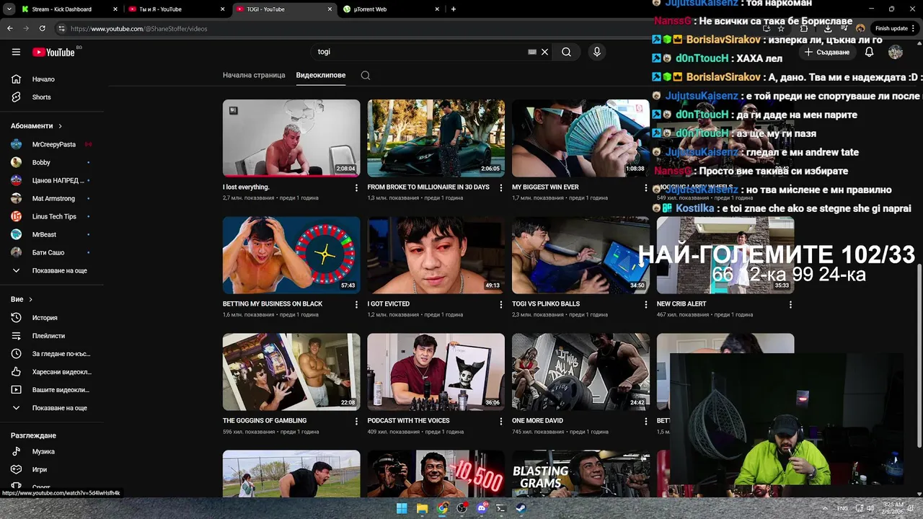
Task: Open Playlists in sidebar
Action: click(52, 336)
